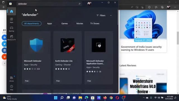Click the Earth Defender Lite title

[x=64, y=61]
